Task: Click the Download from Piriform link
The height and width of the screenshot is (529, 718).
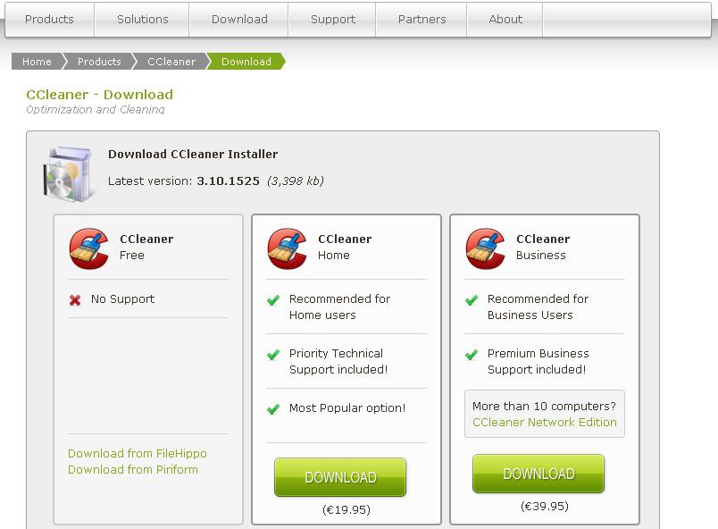Action: coord(133,469)
